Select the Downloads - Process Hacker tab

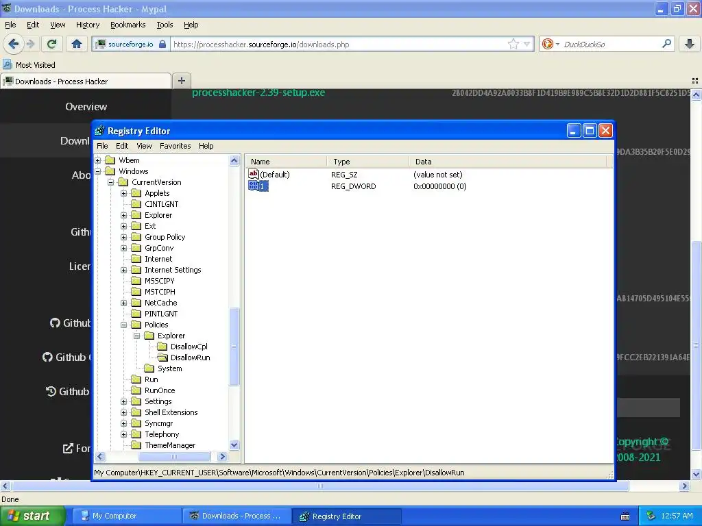pos(86,82)
